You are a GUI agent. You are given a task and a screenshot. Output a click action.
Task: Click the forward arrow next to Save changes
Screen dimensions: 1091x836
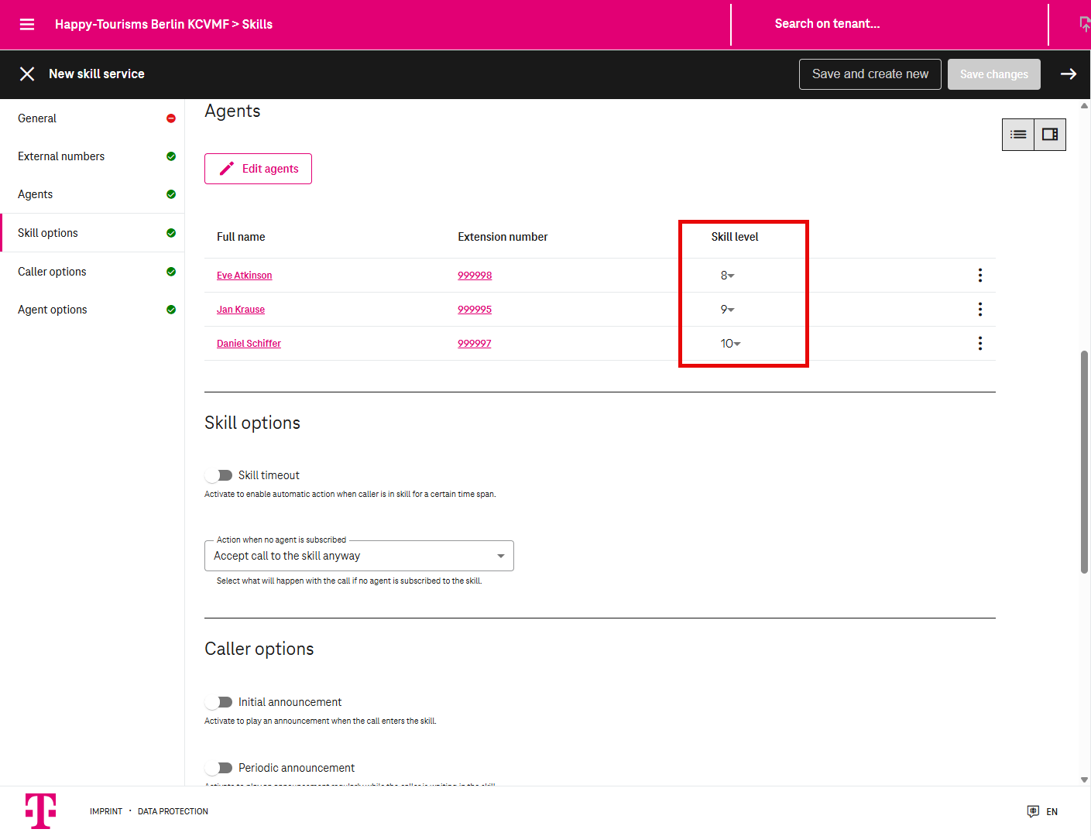click(x=1068, y=74)
